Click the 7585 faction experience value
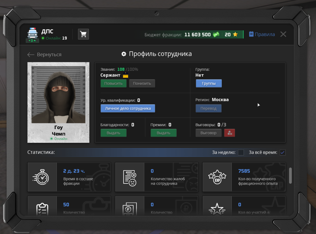Viewport: 316px width, 234px height. tap(244, 171)
